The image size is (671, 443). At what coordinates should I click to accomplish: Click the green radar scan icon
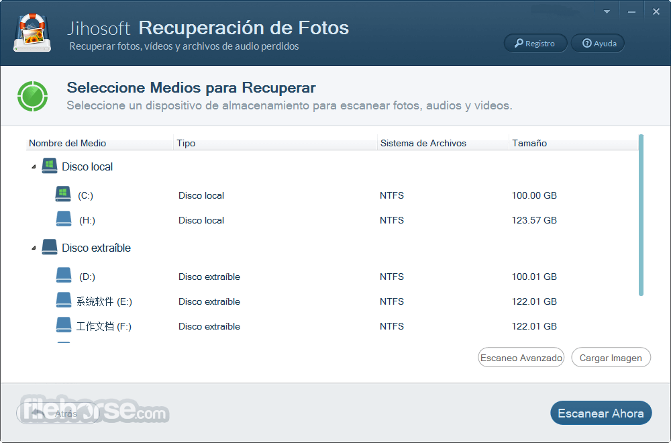click(x=32, y=96)
